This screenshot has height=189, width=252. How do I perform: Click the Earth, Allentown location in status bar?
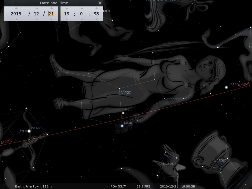pyautogui.click(x=33, y=186)
